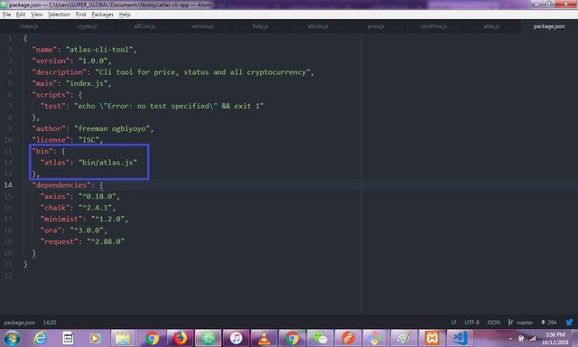Open the Atom editor taskbar icon
The image size is (578, 347).
pyautogui.click(x=209, y=338)
